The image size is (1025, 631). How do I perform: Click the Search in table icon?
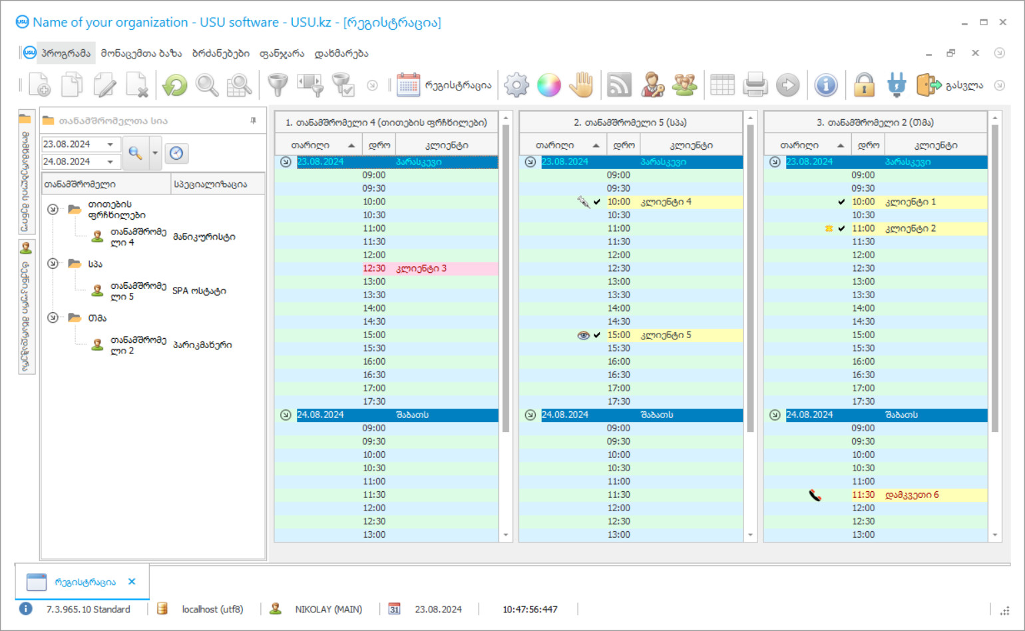(239, 85)
